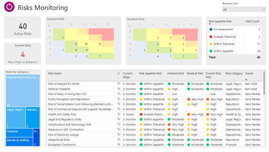Sort table by Risk Name column header
Viewport: 269px width, 152px height.
click(x=55, y=73)
